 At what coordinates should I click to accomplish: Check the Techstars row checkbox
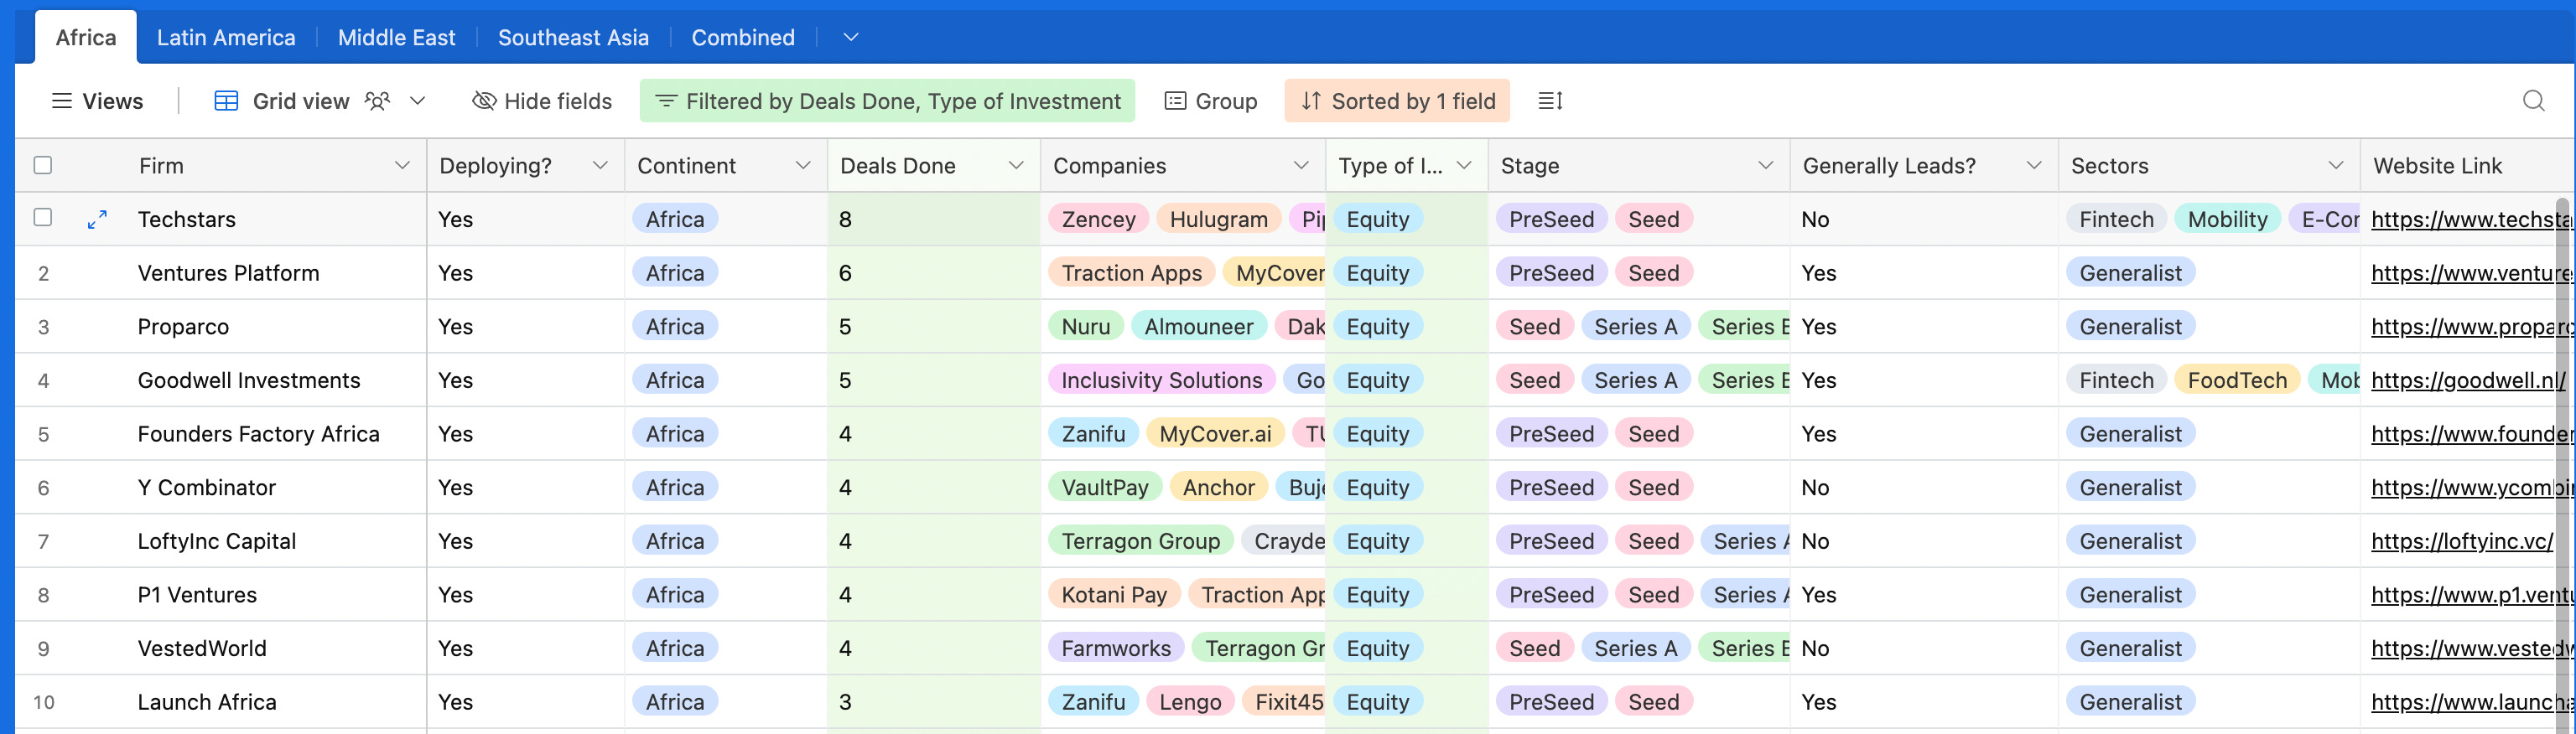[43, 218]
